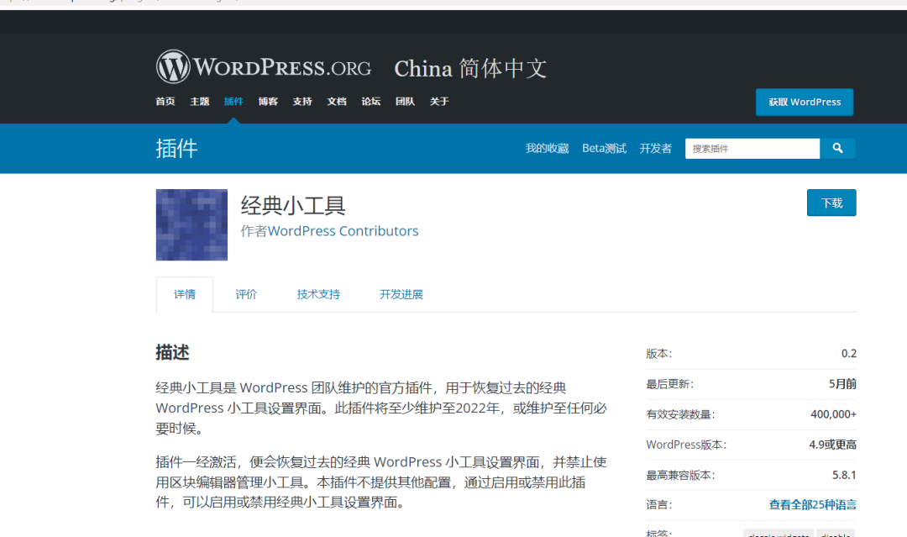Open the 首页 menu item

(165, 102)
